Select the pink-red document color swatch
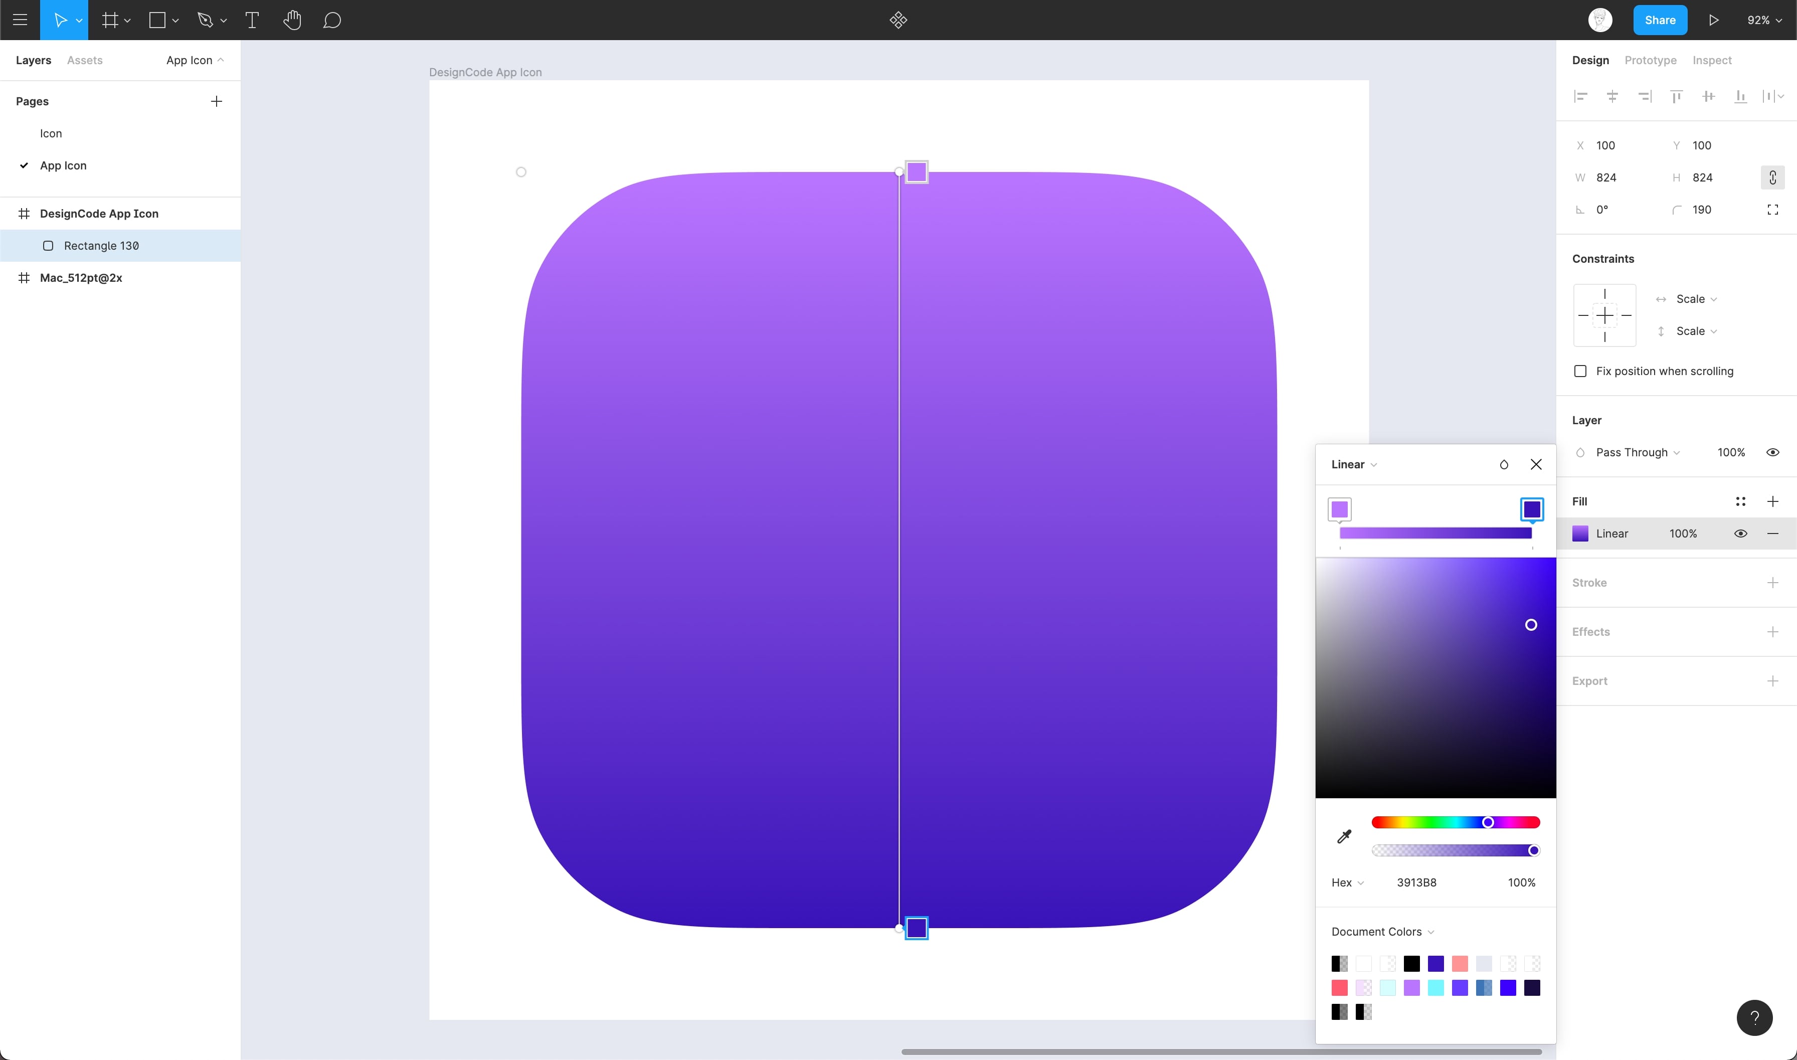The width and height of the screenshot is (1797, 1060). point(1339,988)
